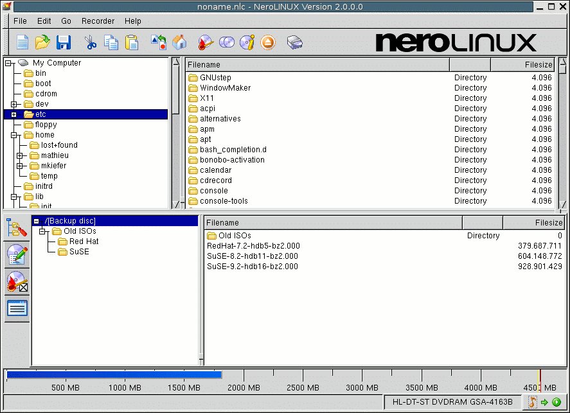Expand the mathieu folder node
The height and width of the screenshot is (413, 570).
coord(20,155)
